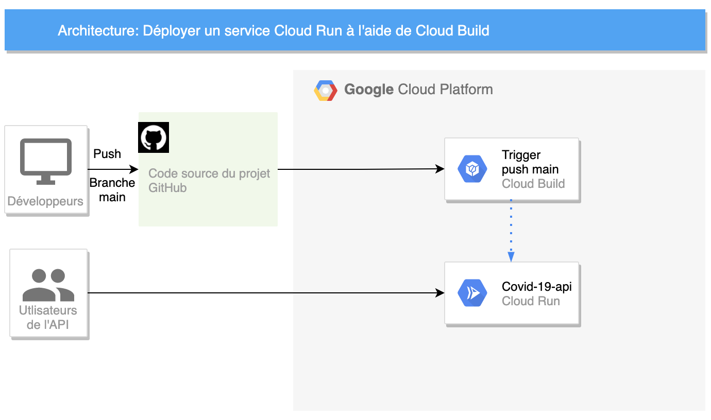
Task: Click the API users people icon
Action: pyautogui.click(x=48, y=285)
